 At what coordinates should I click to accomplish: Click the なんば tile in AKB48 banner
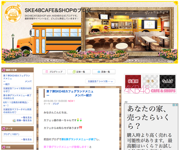168,81
